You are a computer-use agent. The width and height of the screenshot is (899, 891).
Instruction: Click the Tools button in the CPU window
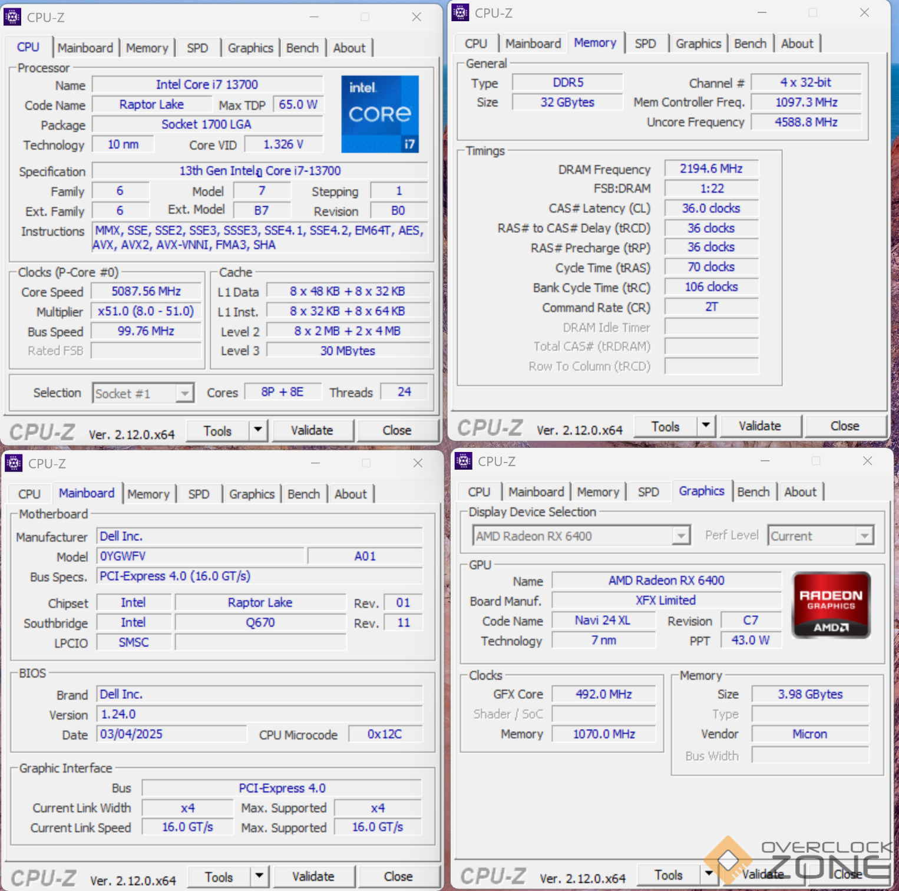[x=217, y=431]
